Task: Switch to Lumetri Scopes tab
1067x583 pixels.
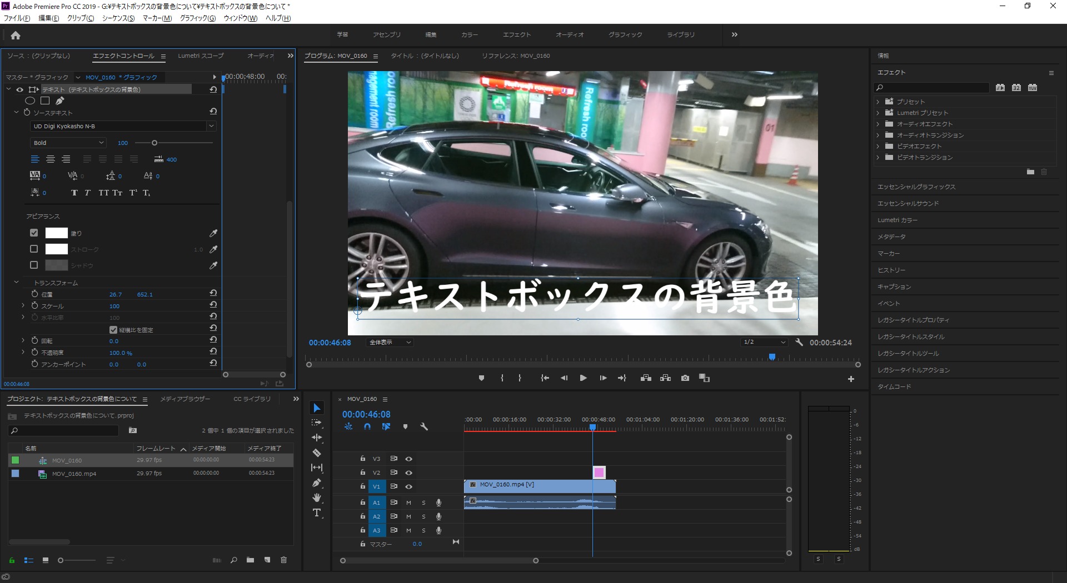Action: pos(201,56)
